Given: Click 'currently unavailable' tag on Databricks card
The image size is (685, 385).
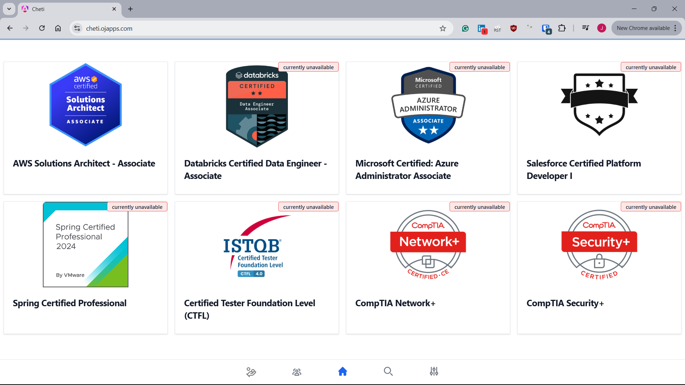Looking at the screenshot, I should [x=309, y=67].
